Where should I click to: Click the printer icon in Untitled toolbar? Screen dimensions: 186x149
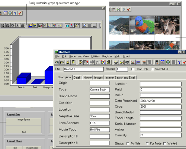(x=116, y=62)
